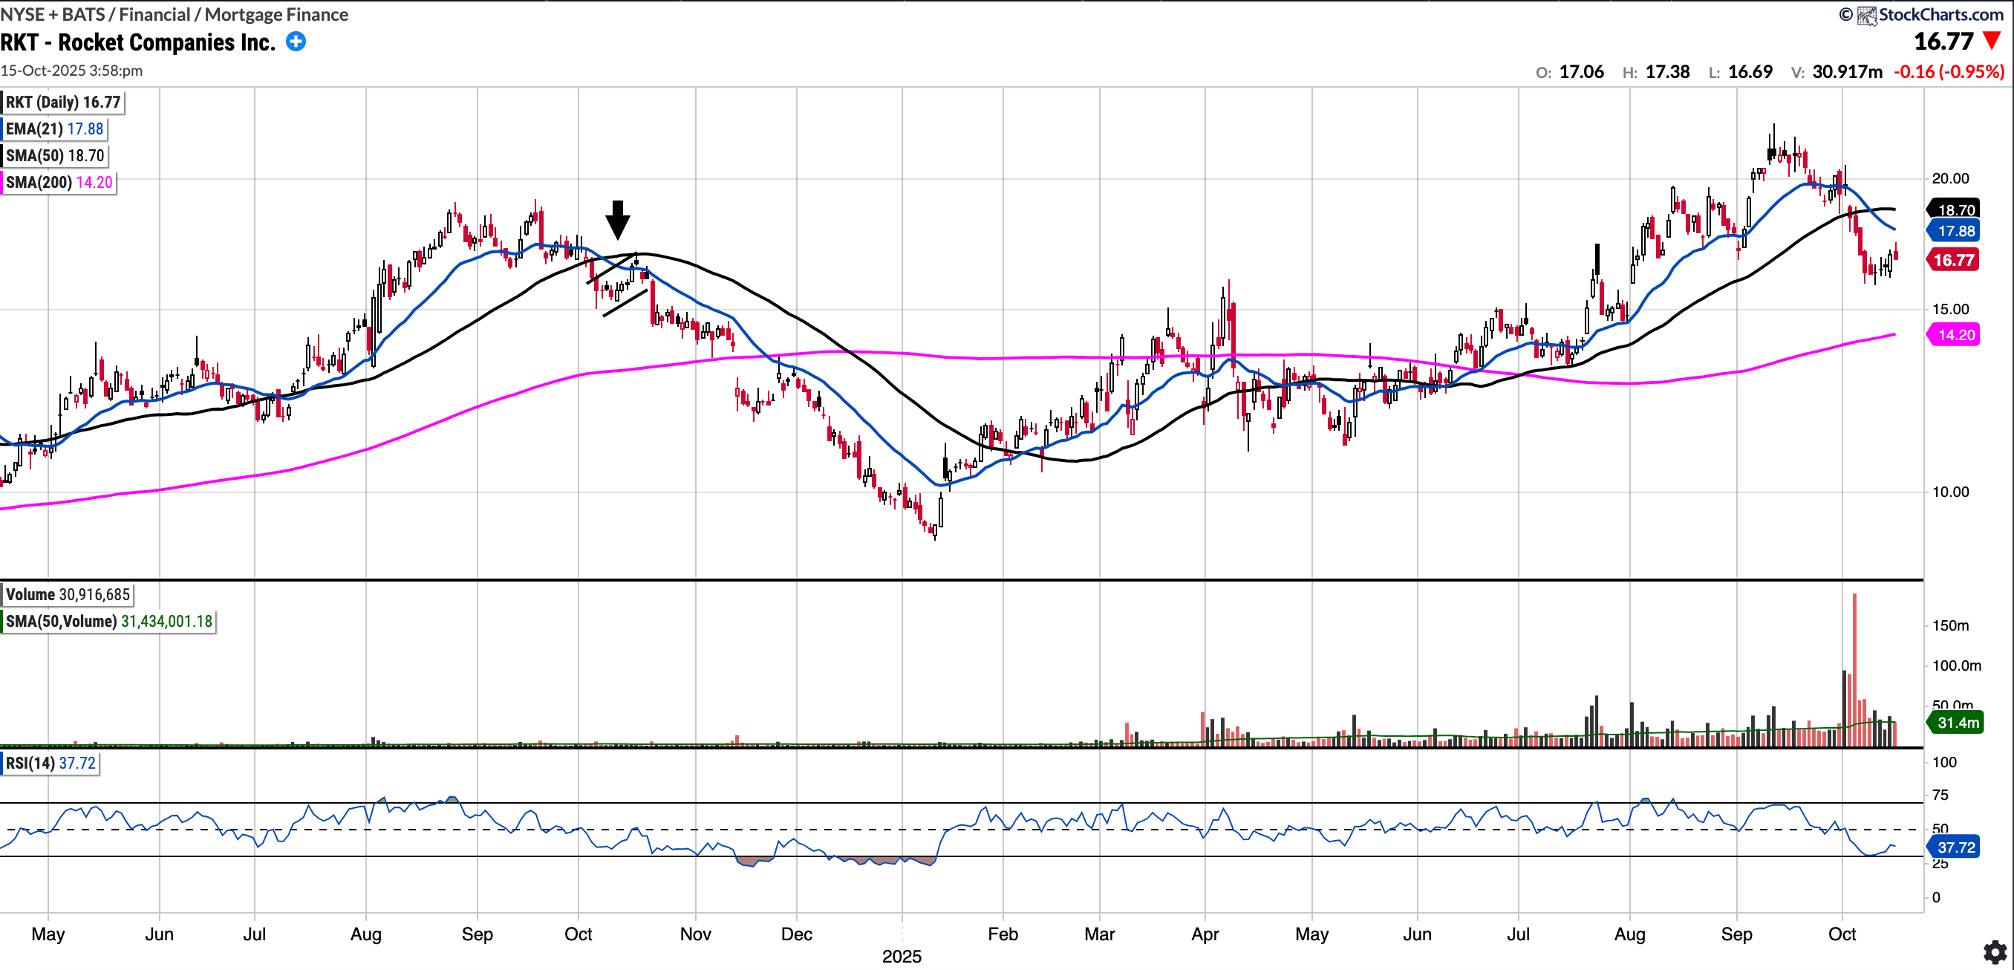Click the RKT (Daily) legend label
The width and height of the screenshot is (2014, 970).
click(62, 102)
